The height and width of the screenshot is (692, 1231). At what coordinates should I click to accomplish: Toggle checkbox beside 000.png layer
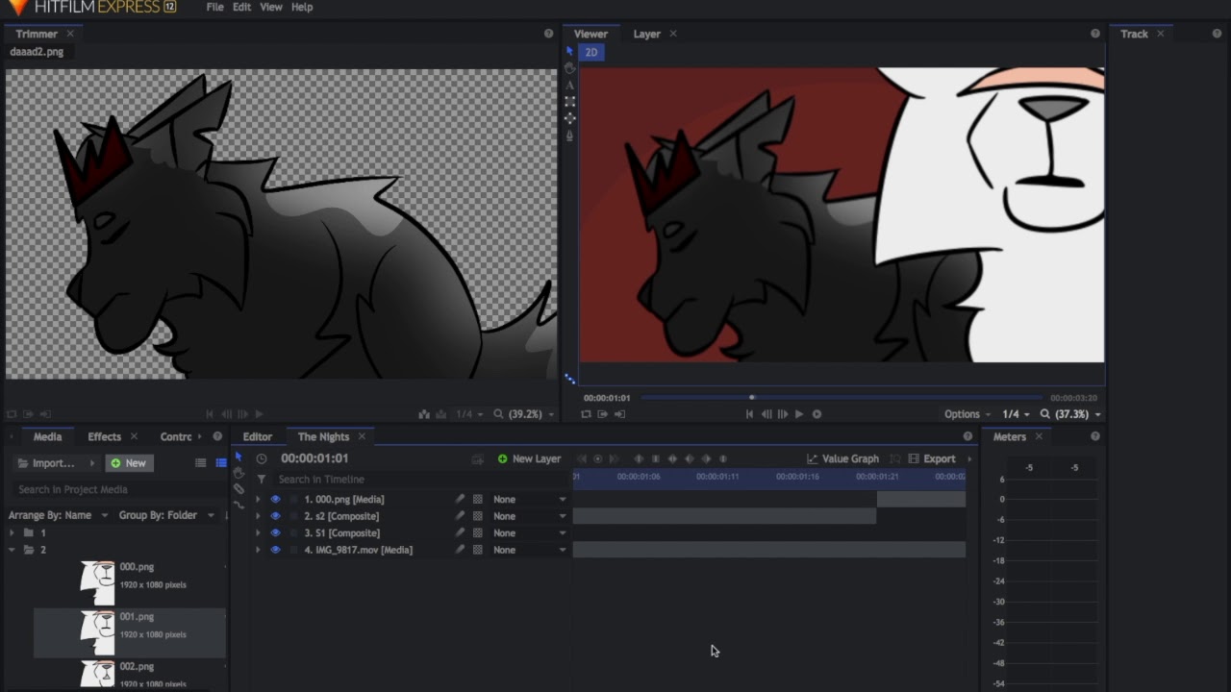tap(294, 499)
